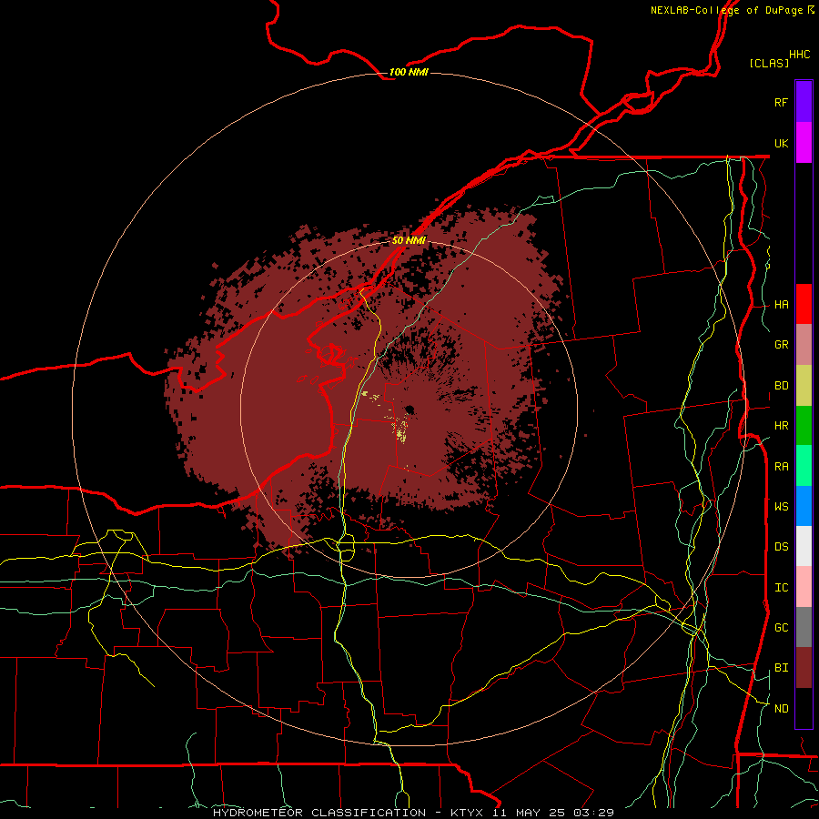
Task: Click the UK legend label
Action: pos(781,143)
